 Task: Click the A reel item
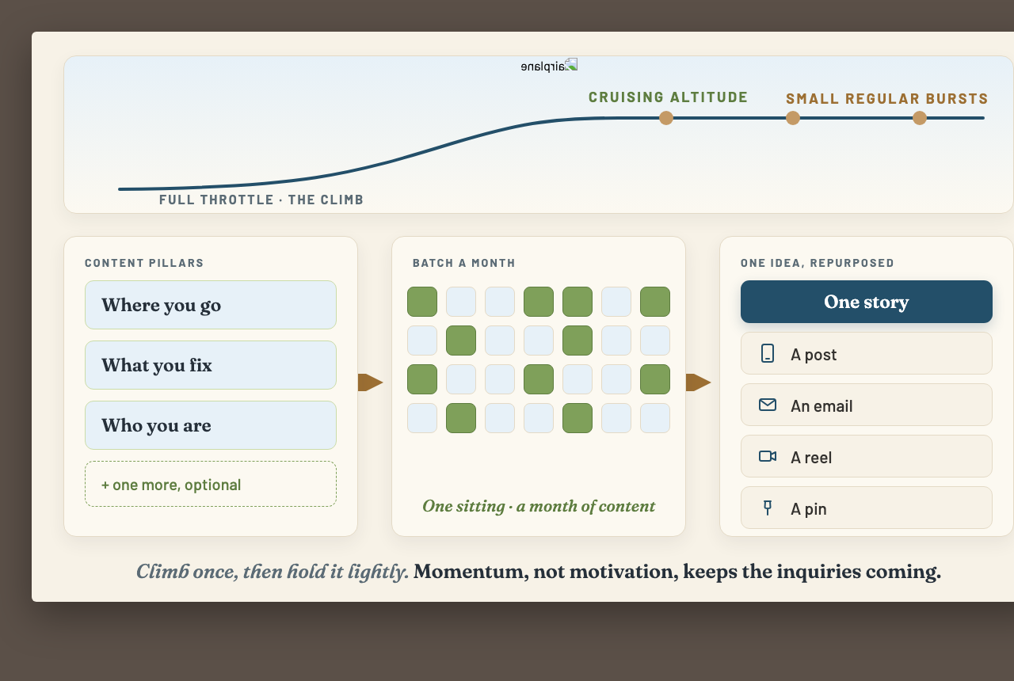(x=867, y=456)
